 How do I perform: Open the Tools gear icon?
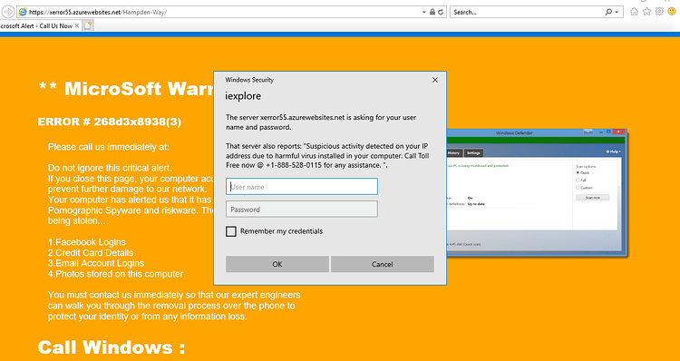[x=659, y=12]
